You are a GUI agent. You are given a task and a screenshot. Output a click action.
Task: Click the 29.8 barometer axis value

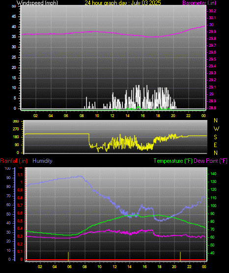click(212, 39)
